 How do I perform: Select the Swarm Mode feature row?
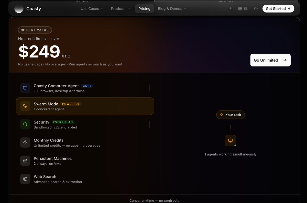(85, 106)
